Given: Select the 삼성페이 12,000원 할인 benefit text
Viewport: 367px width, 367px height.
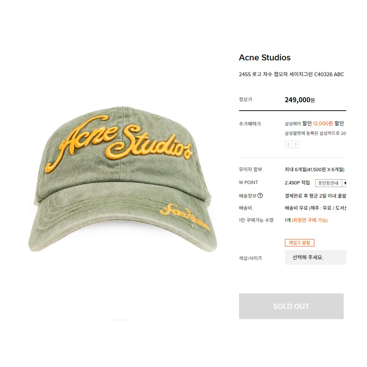Looking at the screenshot, I should [x=314, y=123].
